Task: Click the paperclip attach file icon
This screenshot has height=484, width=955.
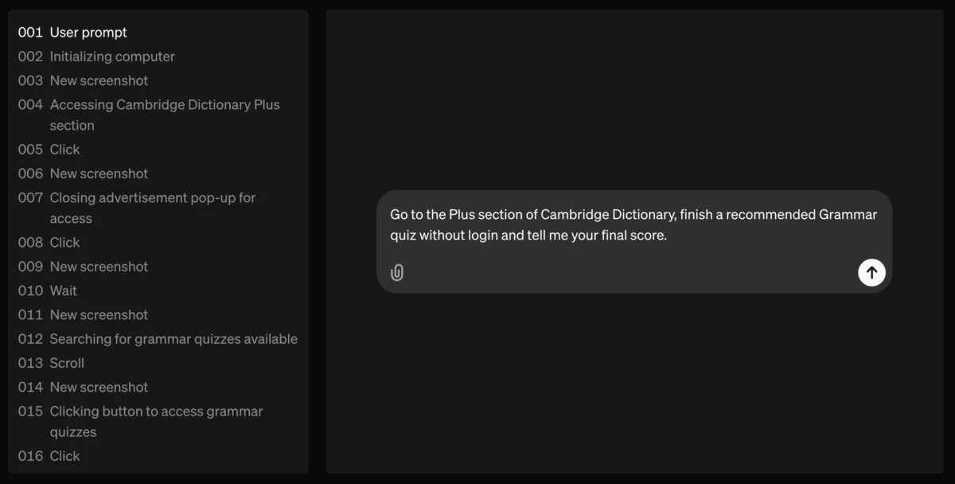Action: [x=397, y=273]
